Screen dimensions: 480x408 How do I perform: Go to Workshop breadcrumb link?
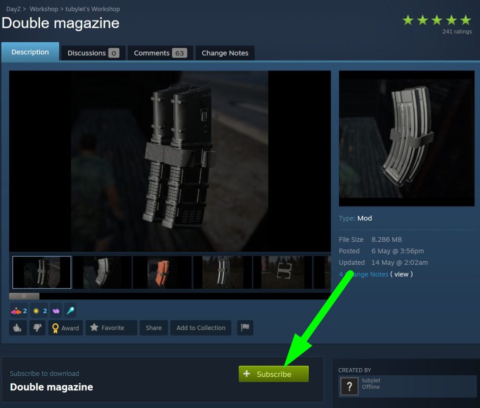(x=44, y=9)
